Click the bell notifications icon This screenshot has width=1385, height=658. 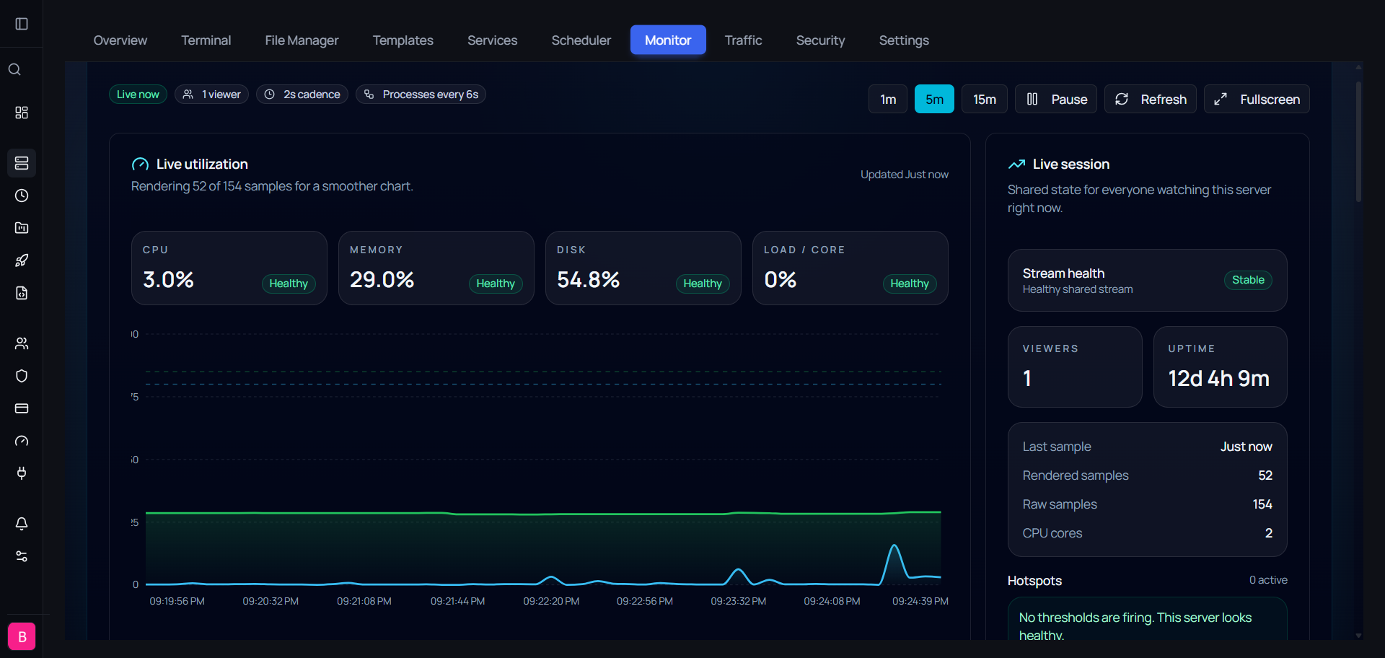pos(22,524)
